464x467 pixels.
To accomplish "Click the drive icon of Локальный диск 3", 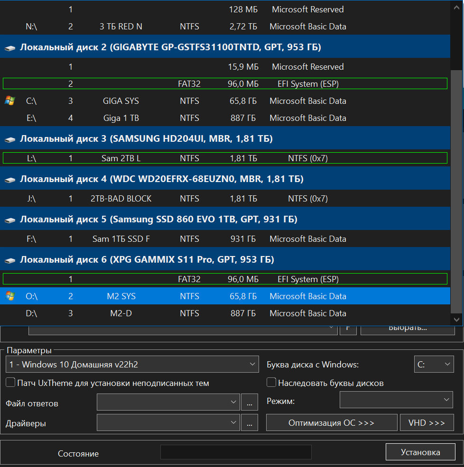I will pyautogui.click(x=10, y=139).
